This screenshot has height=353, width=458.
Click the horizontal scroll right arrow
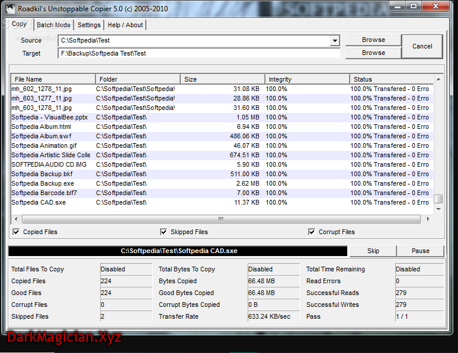coord(428,219)
